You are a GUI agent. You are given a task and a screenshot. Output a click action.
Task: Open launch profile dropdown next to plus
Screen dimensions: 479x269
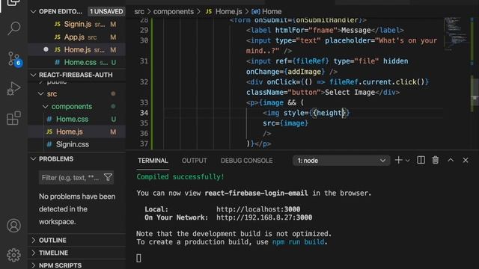pyautogui.click(x=407, y=161)
